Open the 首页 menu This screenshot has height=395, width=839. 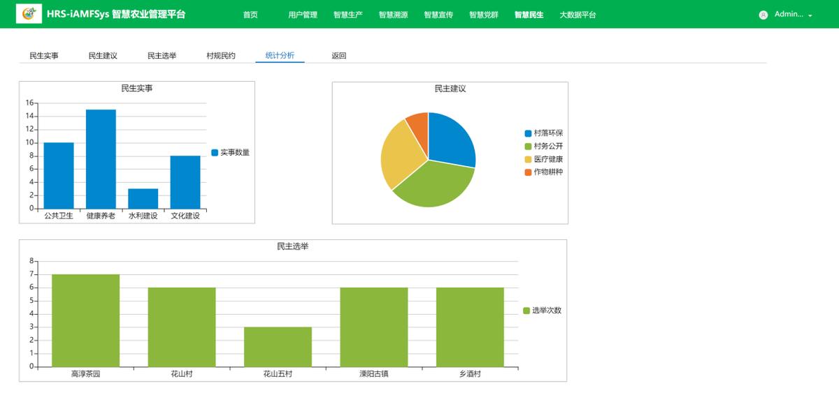(x=250, y=15)
